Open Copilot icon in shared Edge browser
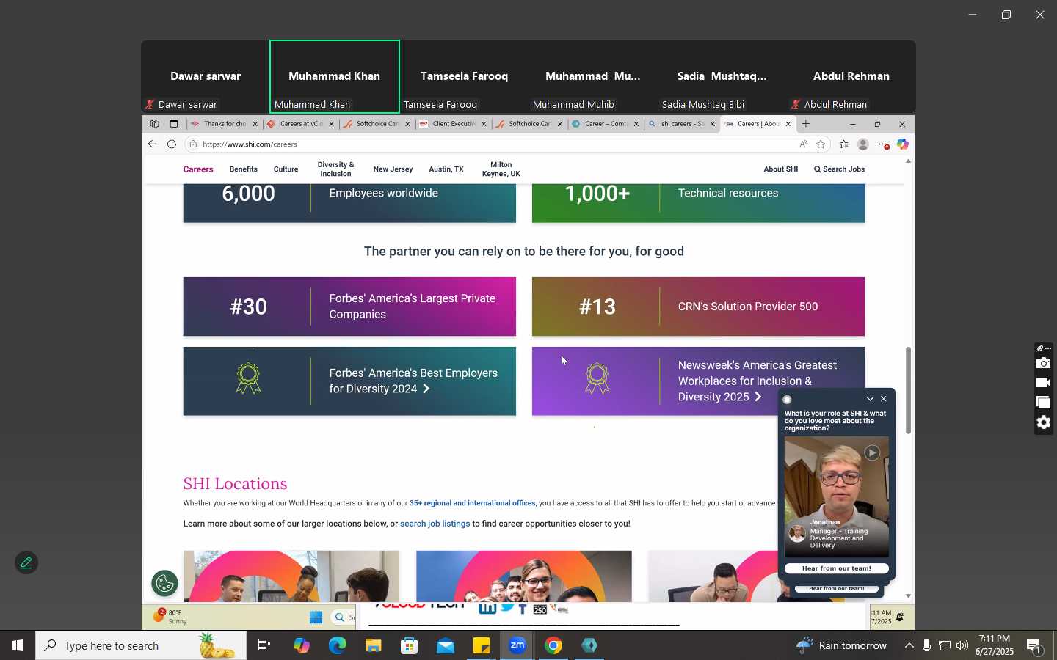The width and height of the screenshot is (1057, 660). click(903, 144)
